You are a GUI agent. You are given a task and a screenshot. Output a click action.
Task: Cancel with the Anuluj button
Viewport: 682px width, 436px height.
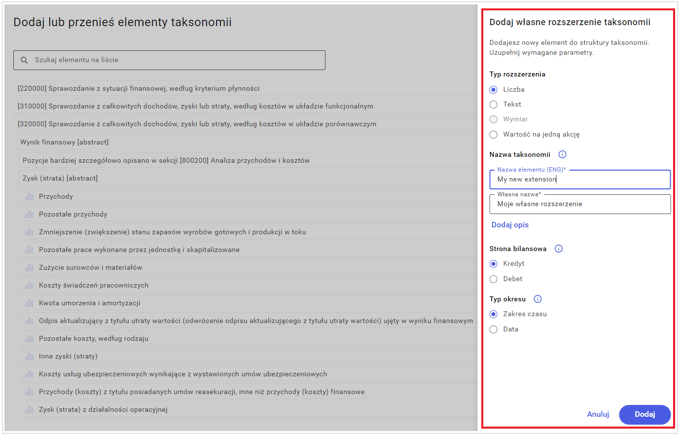point(598,414)
